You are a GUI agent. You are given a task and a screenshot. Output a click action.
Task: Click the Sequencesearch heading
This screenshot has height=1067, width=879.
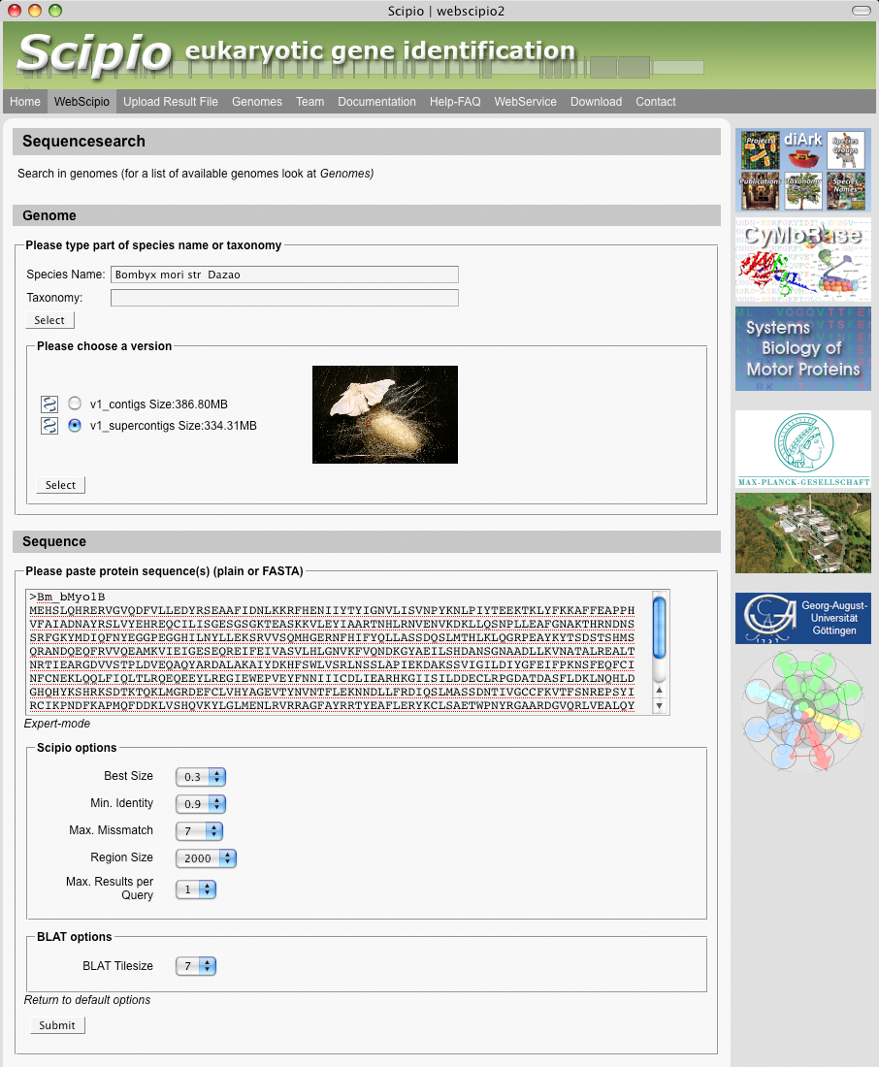pyautogui.click(x=83, y=142)
